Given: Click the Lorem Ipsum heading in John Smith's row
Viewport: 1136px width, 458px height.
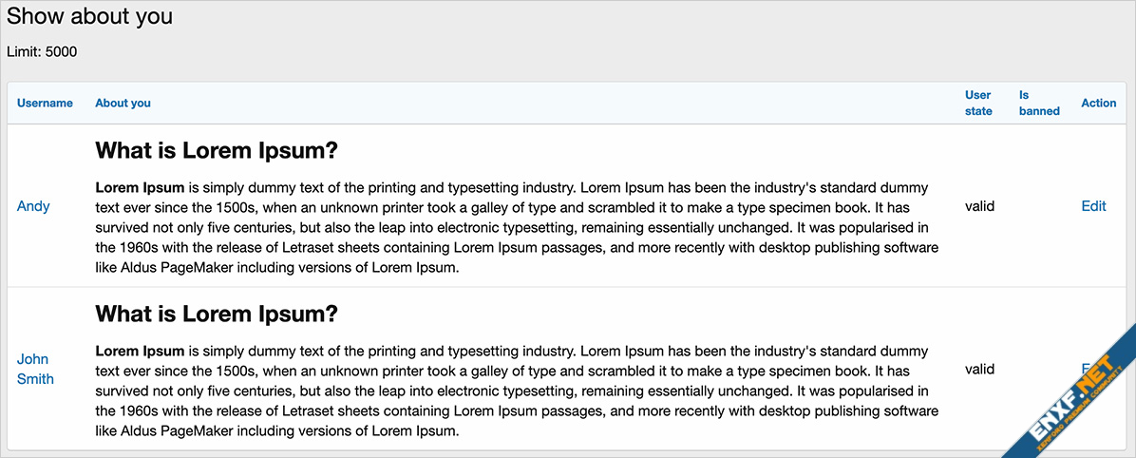Looking at the screenshot, I should pos(217,314).
